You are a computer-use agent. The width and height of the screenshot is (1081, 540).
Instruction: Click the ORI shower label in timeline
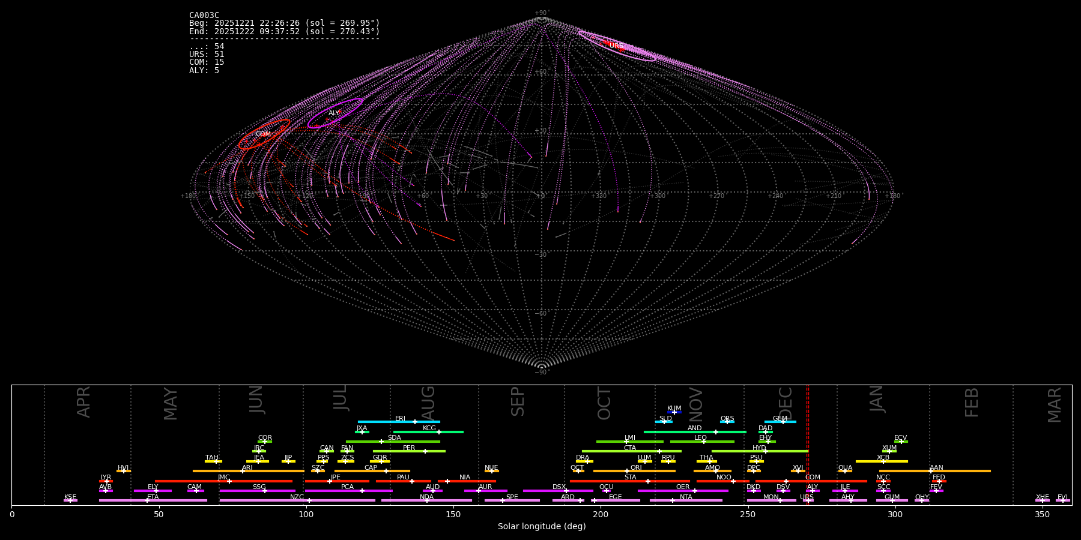pos(637,468)
